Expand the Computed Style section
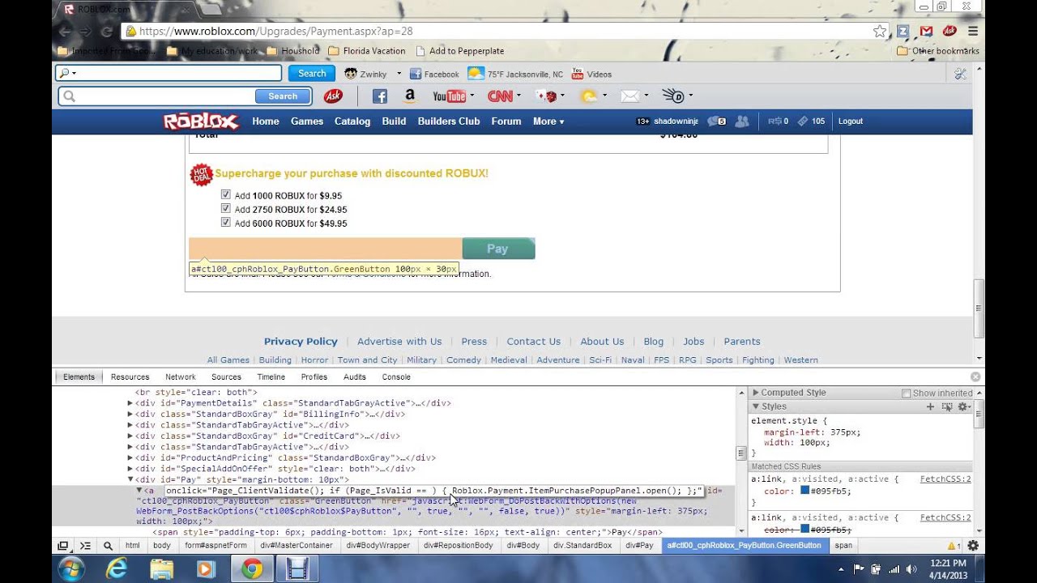 click(x=756, y=393)
